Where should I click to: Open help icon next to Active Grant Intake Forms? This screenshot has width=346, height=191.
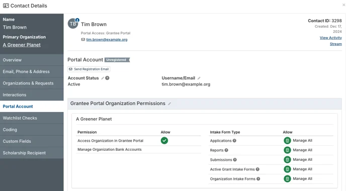[257, 169]
